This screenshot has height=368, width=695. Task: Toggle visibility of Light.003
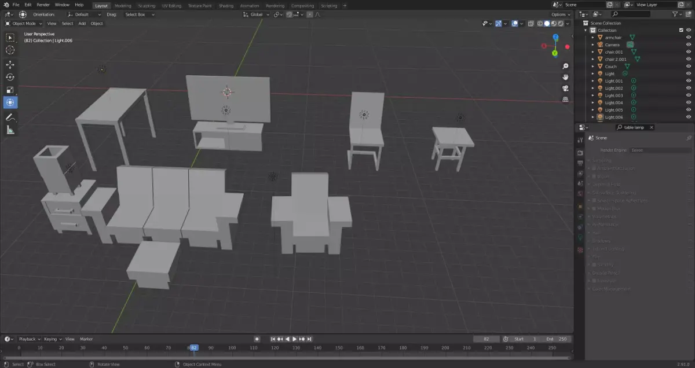tap(689, 95)
